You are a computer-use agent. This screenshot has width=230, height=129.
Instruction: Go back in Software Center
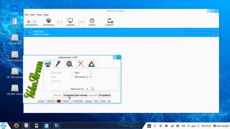click(29, 22)
